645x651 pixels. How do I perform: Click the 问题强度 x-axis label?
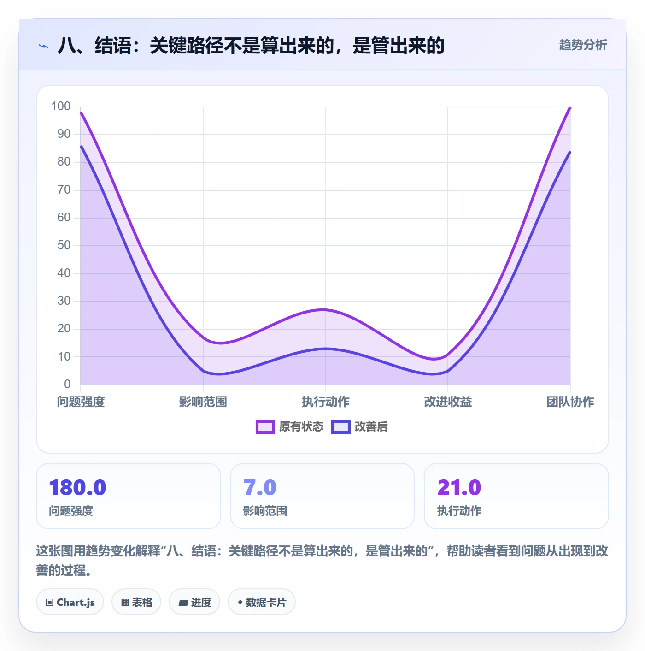coord(81,402)
